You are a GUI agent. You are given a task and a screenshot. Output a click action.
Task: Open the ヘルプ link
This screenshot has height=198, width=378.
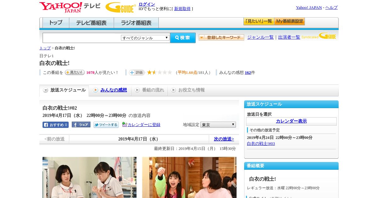tap(331, 8)
